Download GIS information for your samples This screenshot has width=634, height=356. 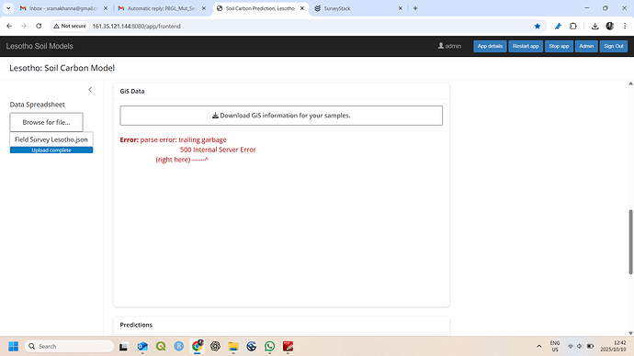coord(281,116)
